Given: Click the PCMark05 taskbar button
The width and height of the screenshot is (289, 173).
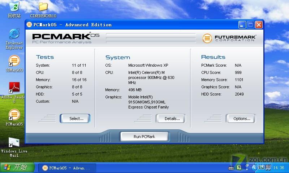Looking at the screenshot, I should (x=67, y=168).
